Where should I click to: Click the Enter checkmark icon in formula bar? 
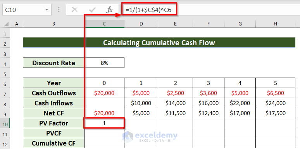[92, 10]
